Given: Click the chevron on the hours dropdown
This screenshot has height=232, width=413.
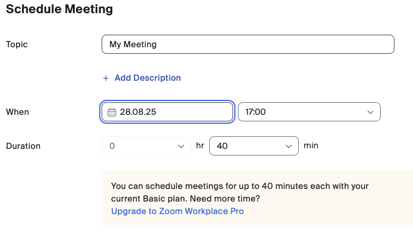Looking at the screenshot, I should click(x=181, y=146).
